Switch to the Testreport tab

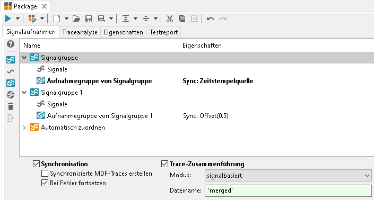pyautogui.click(x=163, y=32)
